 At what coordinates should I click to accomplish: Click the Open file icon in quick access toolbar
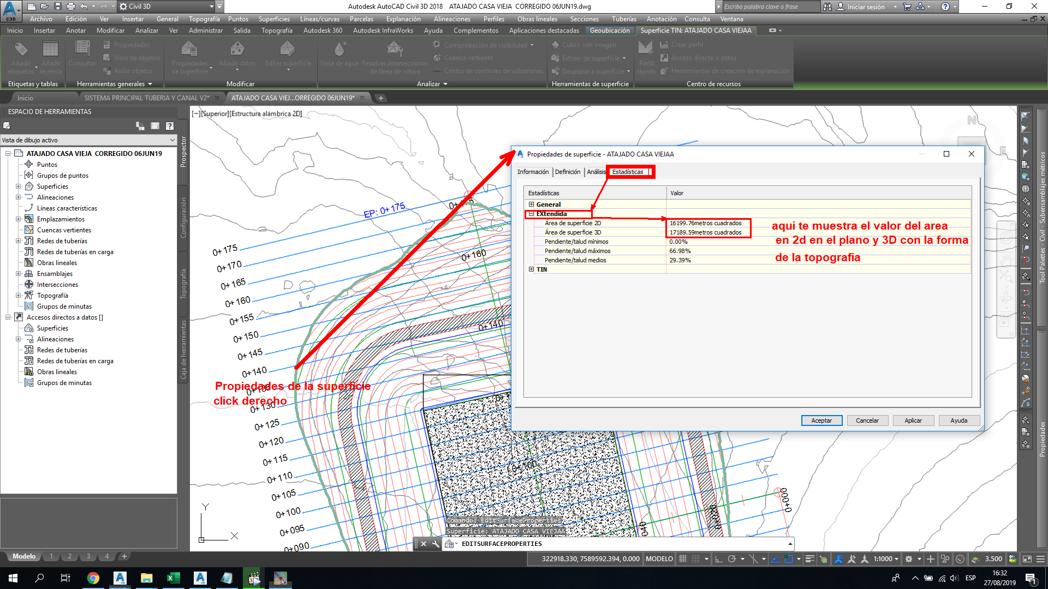[x=44, y=7]
